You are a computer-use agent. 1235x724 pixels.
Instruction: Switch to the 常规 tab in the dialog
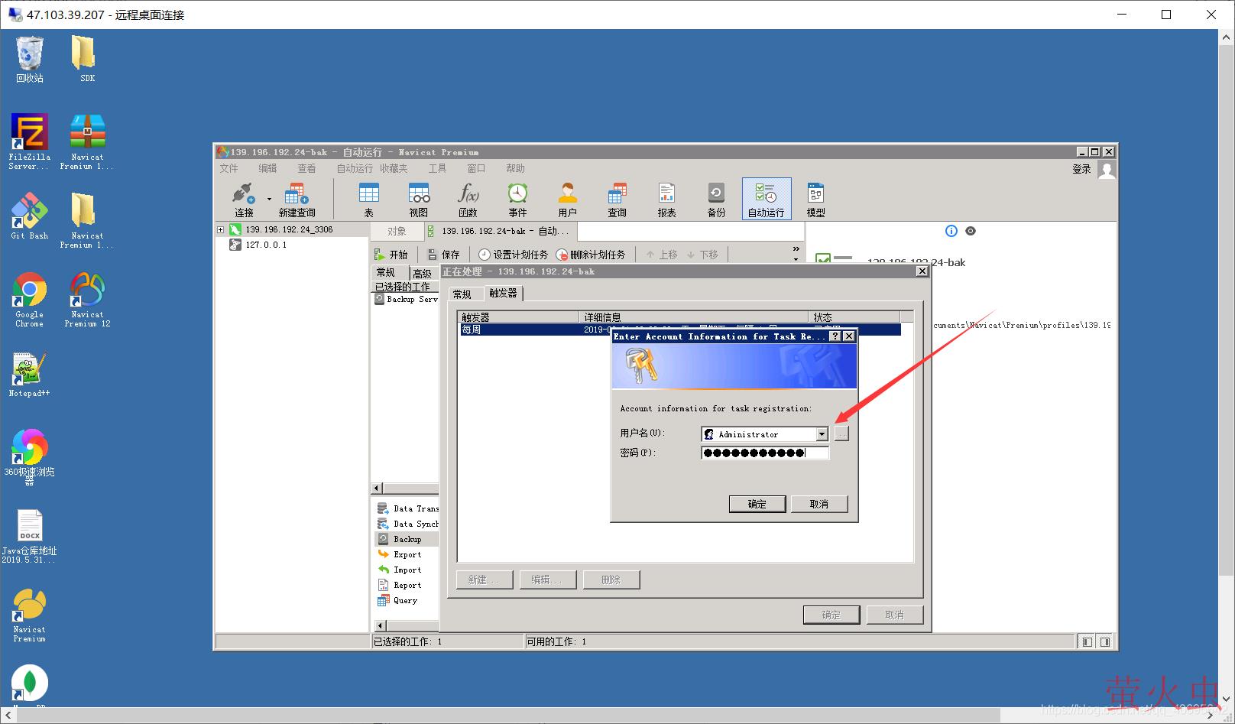(462, 294)
